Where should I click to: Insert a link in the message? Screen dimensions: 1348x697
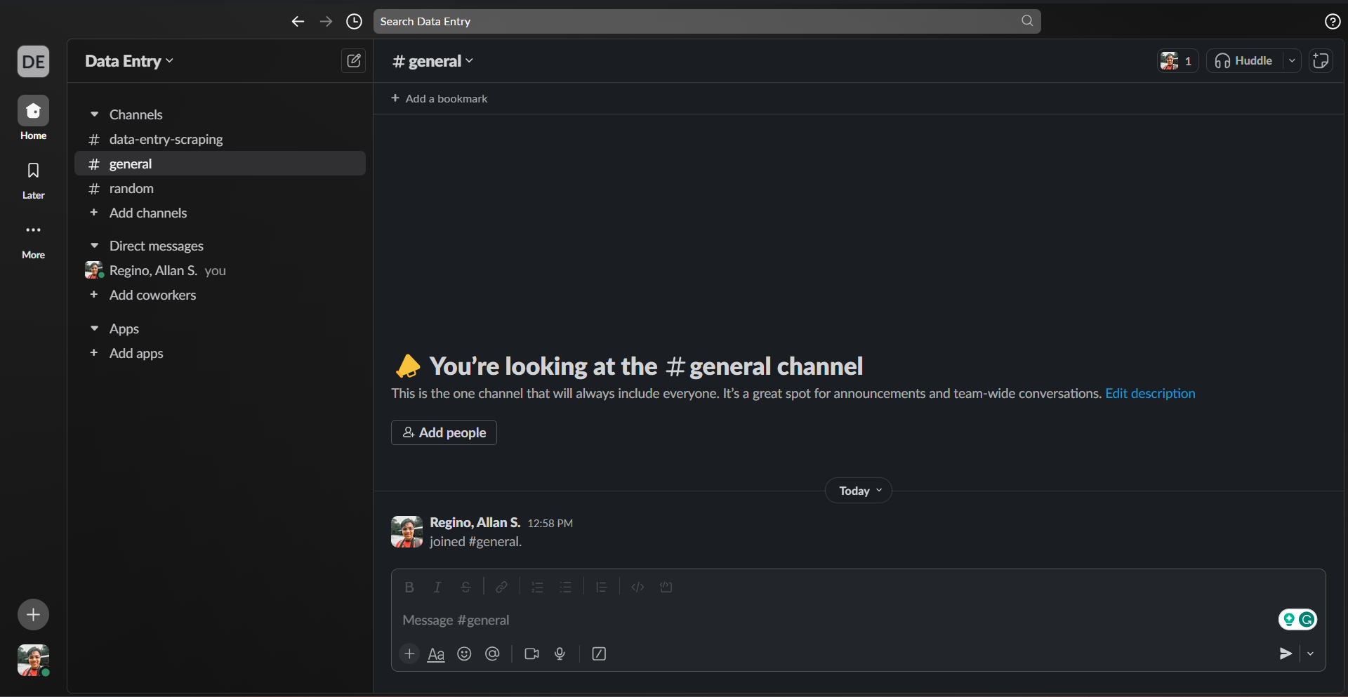click(x=501, y=588)
